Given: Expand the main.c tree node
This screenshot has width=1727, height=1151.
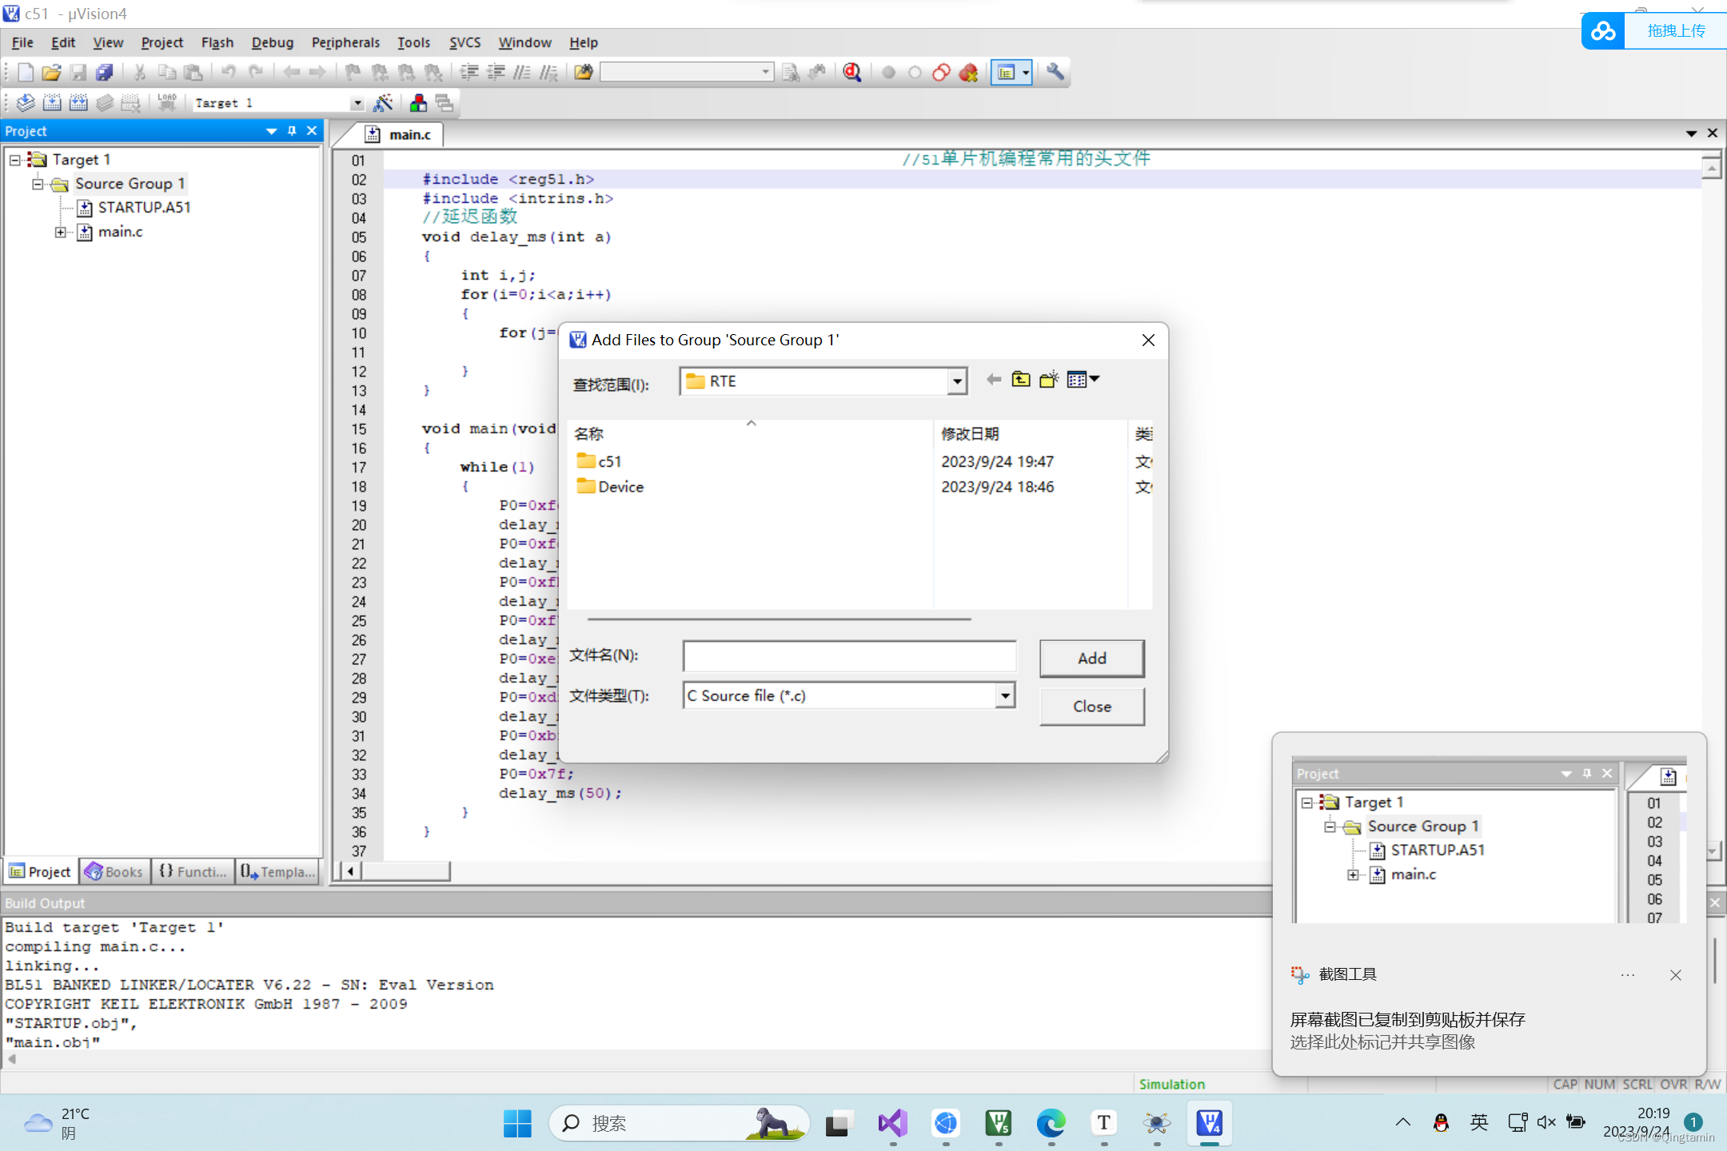Looking at the screenshot, I should (60, 233).
